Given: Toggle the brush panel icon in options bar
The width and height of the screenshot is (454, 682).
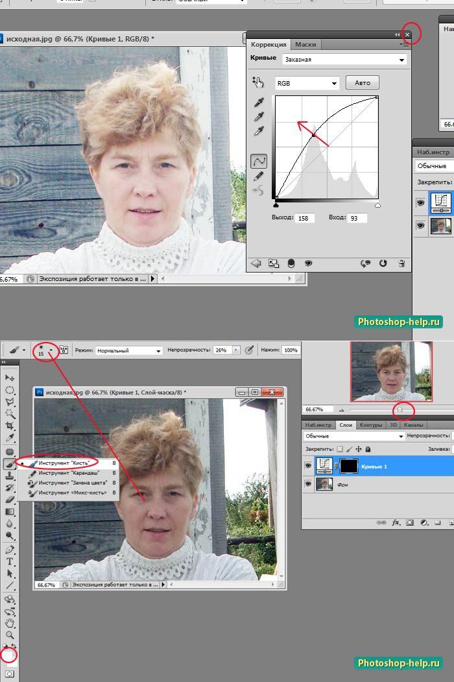Looking at the screenshot, I should pyautogui.click(x=64, y=349).
